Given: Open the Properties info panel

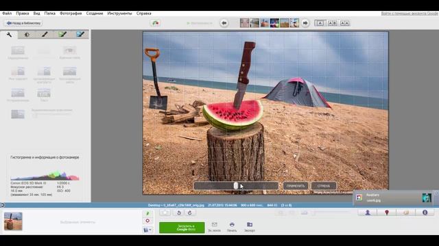Looking at the screenshot, I should [425, 213].
